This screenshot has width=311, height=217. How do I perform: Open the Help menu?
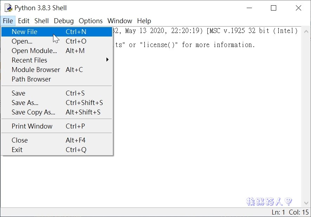pyautogui.click(x=144, y=21)
